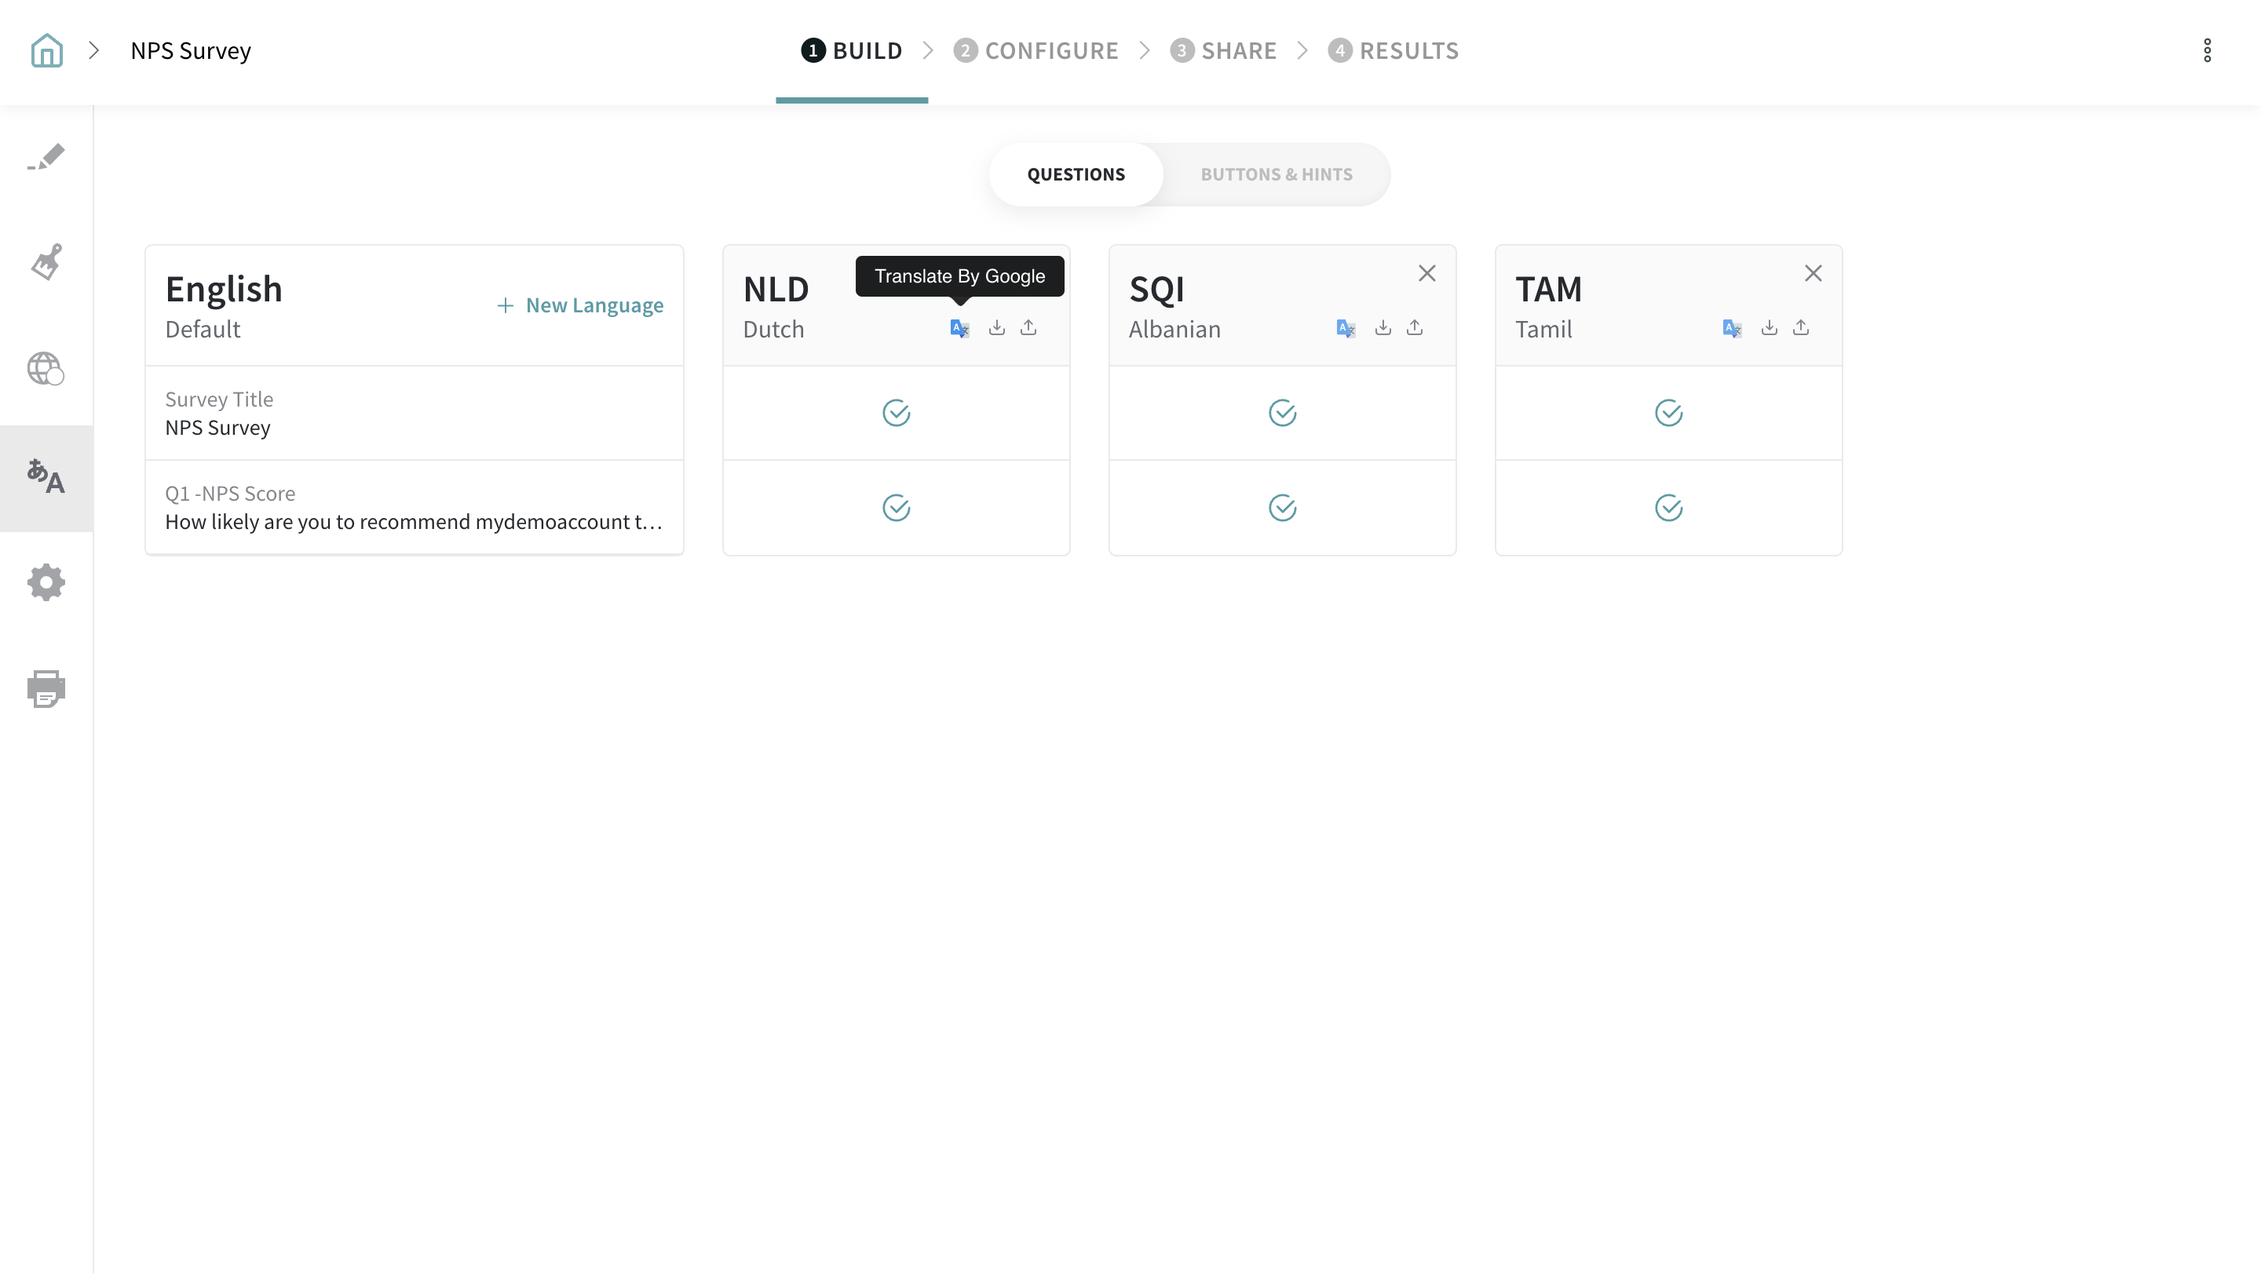Click Google Translate icon for Tamil
Viewport: 2261px width, 1273px height.
click(1732, 328)
